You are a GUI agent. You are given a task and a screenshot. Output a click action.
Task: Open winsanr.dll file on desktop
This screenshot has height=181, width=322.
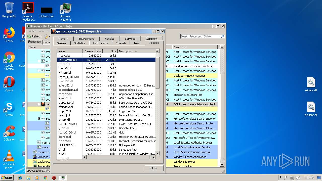(311, 109)
